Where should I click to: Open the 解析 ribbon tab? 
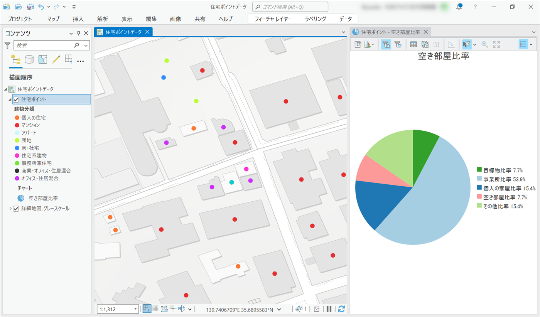click(103, 19)
